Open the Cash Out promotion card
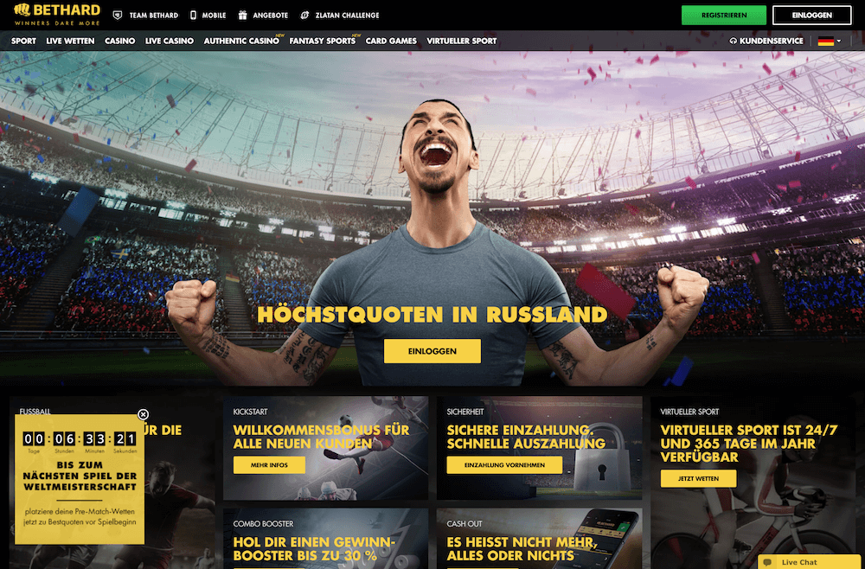The image size is (865, 569). pyautogui.click(x=540, y=539)
